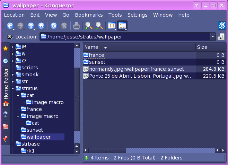Switch to Icon View mode

112,26
